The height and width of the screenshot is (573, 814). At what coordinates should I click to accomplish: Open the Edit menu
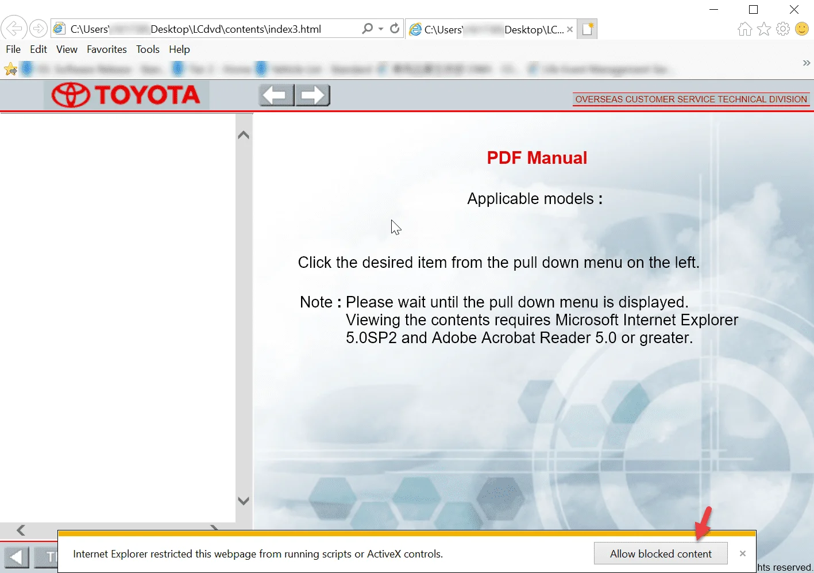(38, 49)
